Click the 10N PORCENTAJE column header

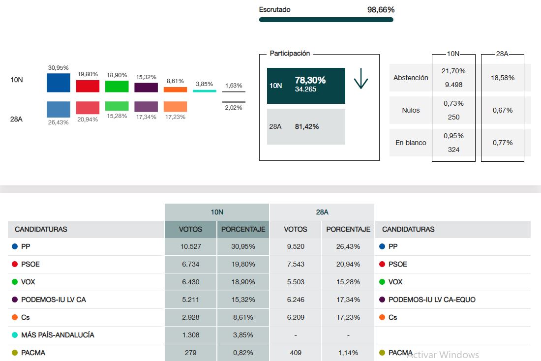243,229
